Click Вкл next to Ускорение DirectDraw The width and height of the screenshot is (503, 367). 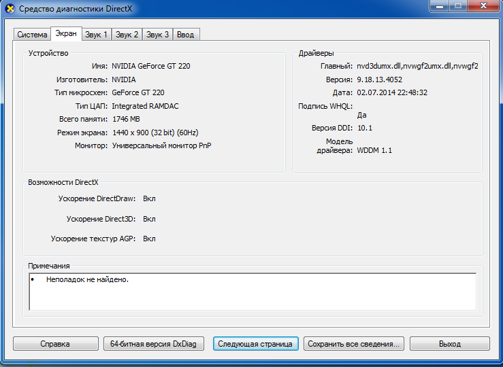(x=149, y=198)
